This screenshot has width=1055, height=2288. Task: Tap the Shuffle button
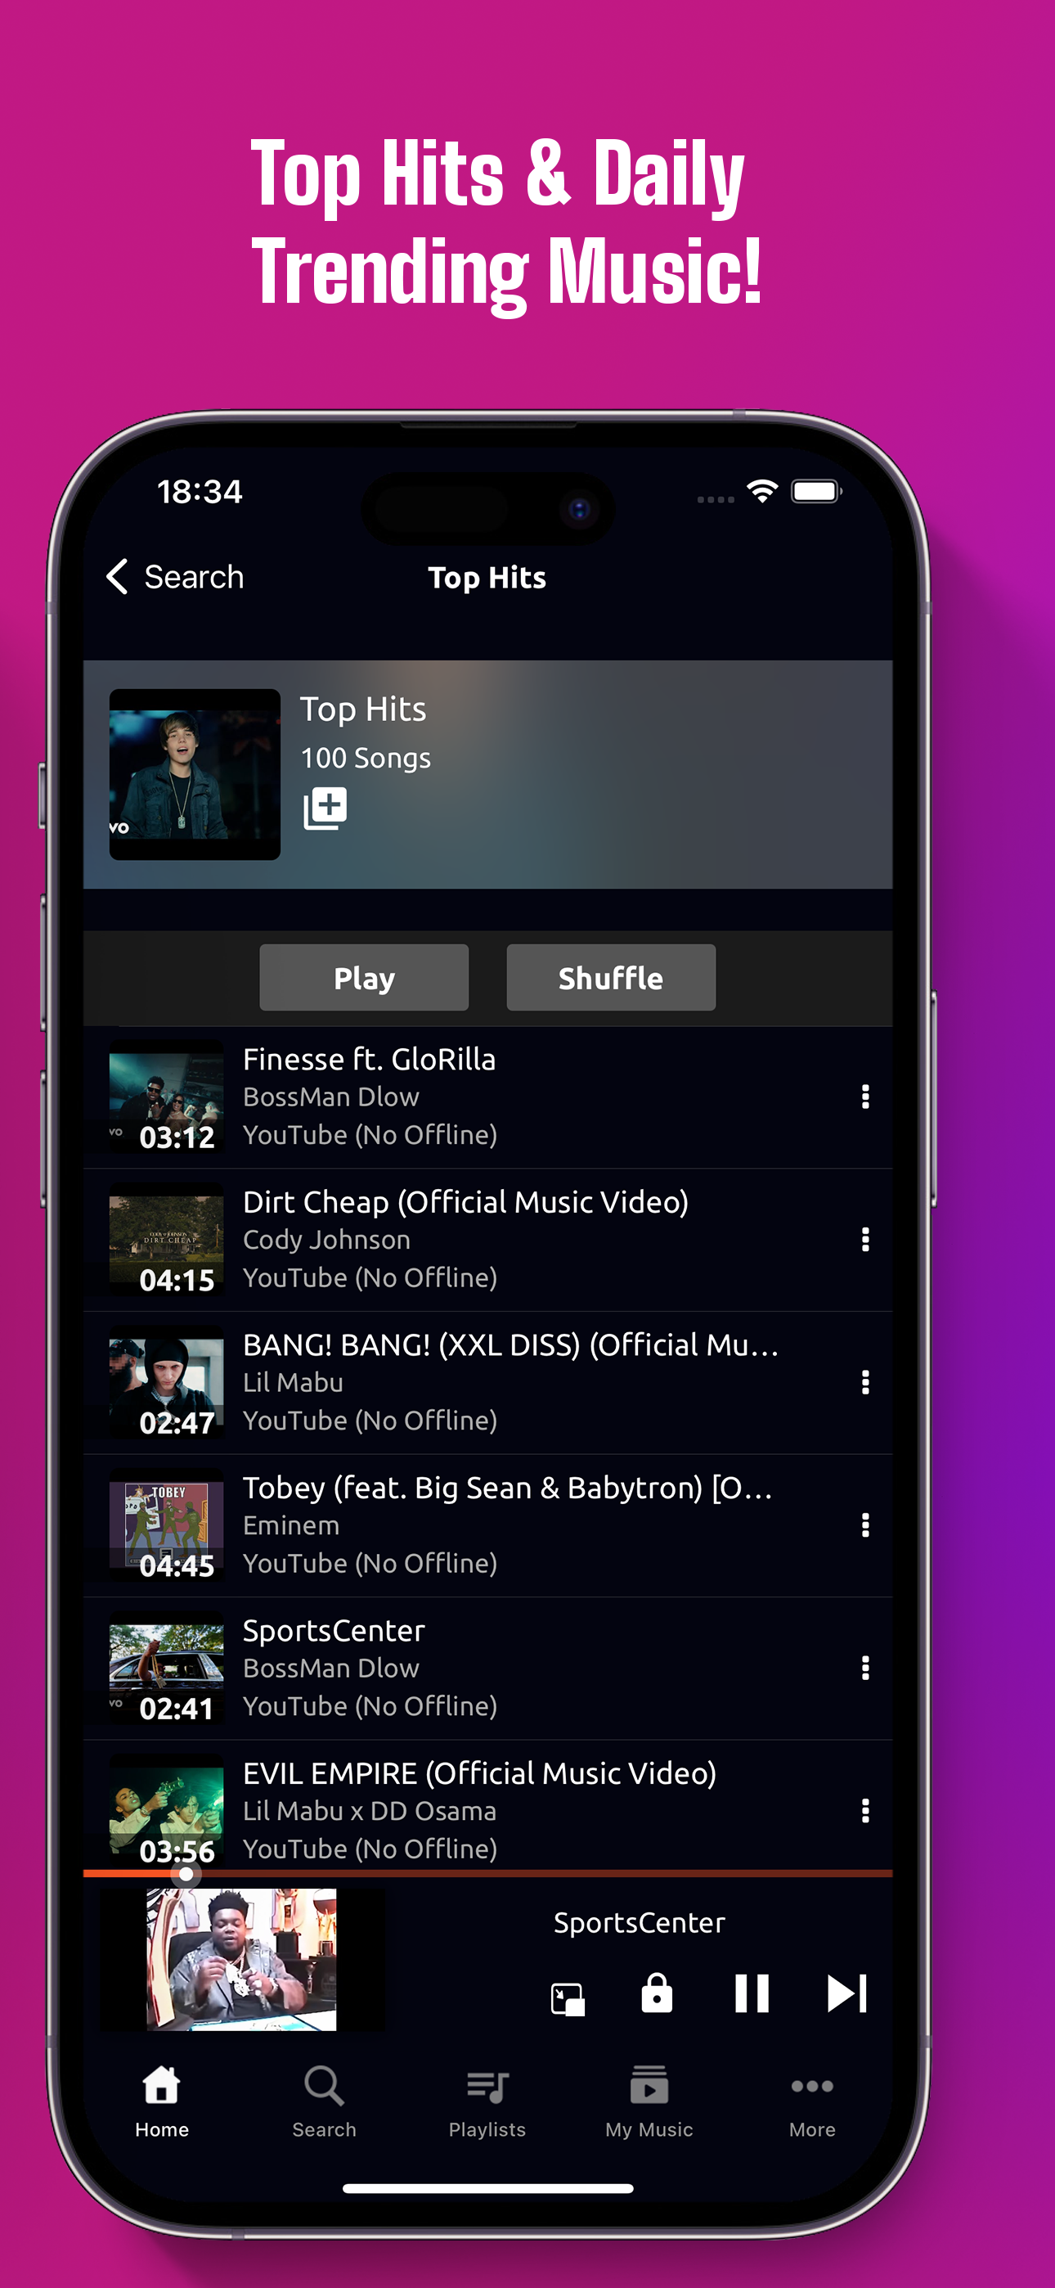(x=611, y=978)
